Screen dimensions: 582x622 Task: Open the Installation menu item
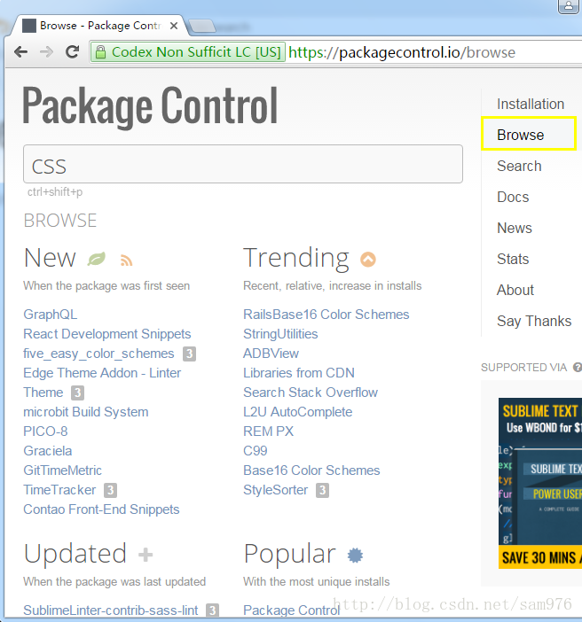point(531,104)
